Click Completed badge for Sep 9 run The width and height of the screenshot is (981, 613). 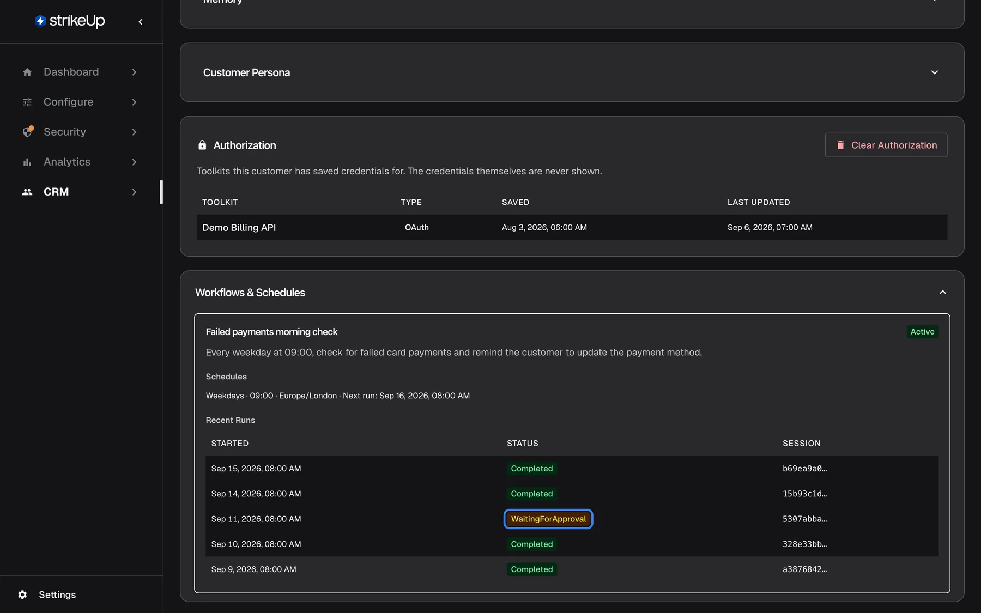click(531, 569)
